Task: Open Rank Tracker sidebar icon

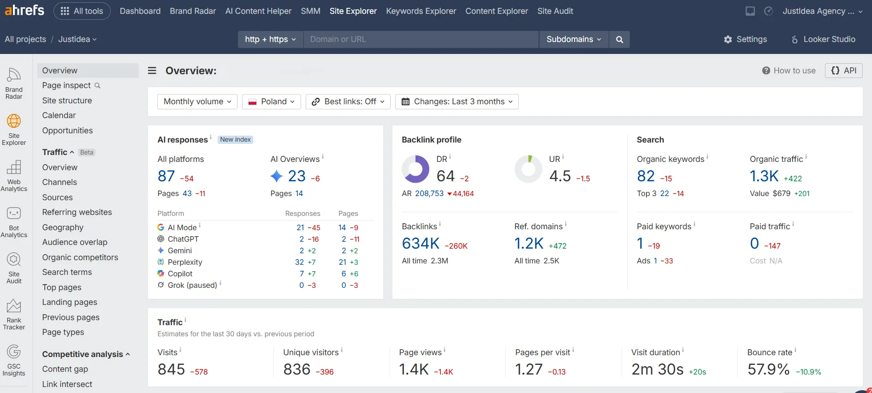Action: 14,314
